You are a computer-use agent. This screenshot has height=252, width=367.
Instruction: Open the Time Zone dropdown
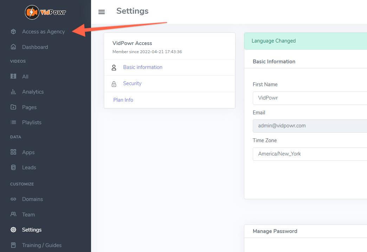click(310, 154)
